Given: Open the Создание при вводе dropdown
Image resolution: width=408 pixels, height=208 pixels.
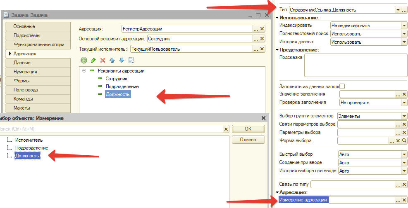Looking at the screenshot, I should 404,163.
